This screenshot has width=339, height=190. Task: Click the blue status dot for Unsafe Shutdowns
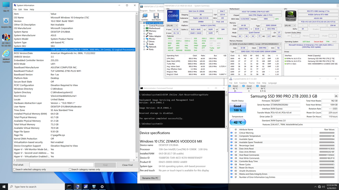(x=232, y=171)
